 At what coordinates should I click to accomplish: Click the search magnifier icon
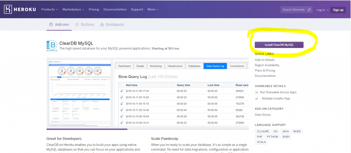coord(309,10)
